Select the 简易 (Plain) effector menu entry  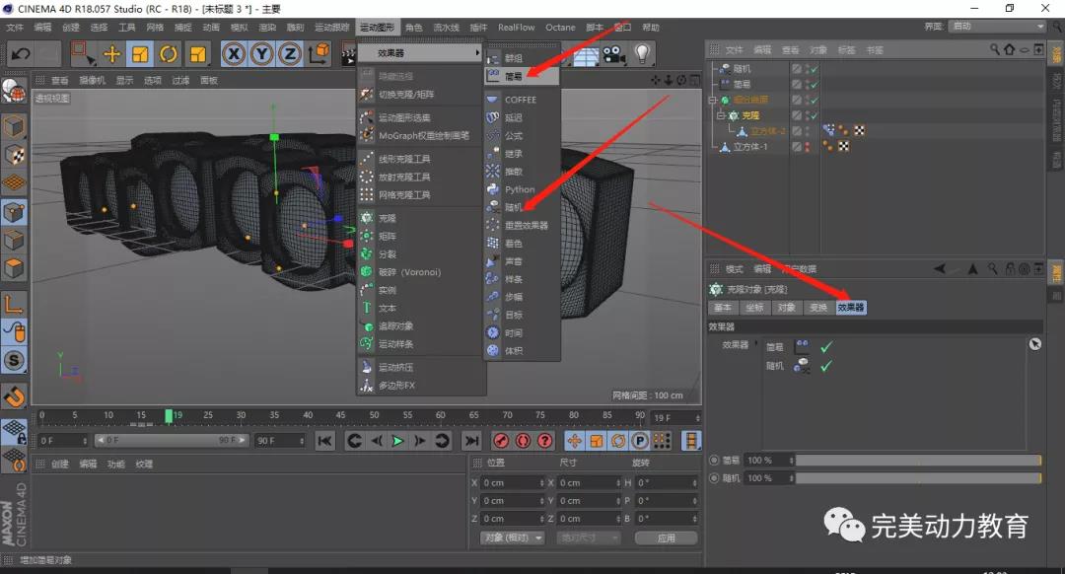pyautogui.click(x=514, y=75)
